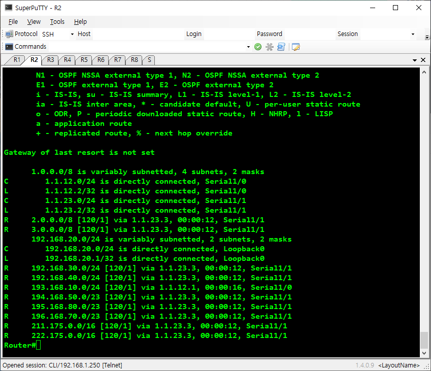Open the File menu
Image resolution: width=431 pixels, height=371 pixels.
[x=13, y=22]
